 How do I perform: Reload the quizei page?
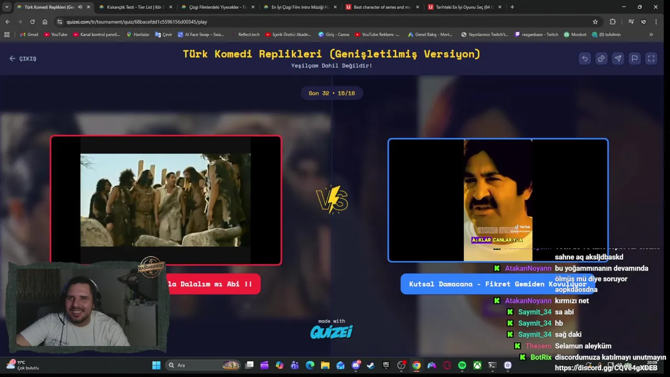point(32,21)
